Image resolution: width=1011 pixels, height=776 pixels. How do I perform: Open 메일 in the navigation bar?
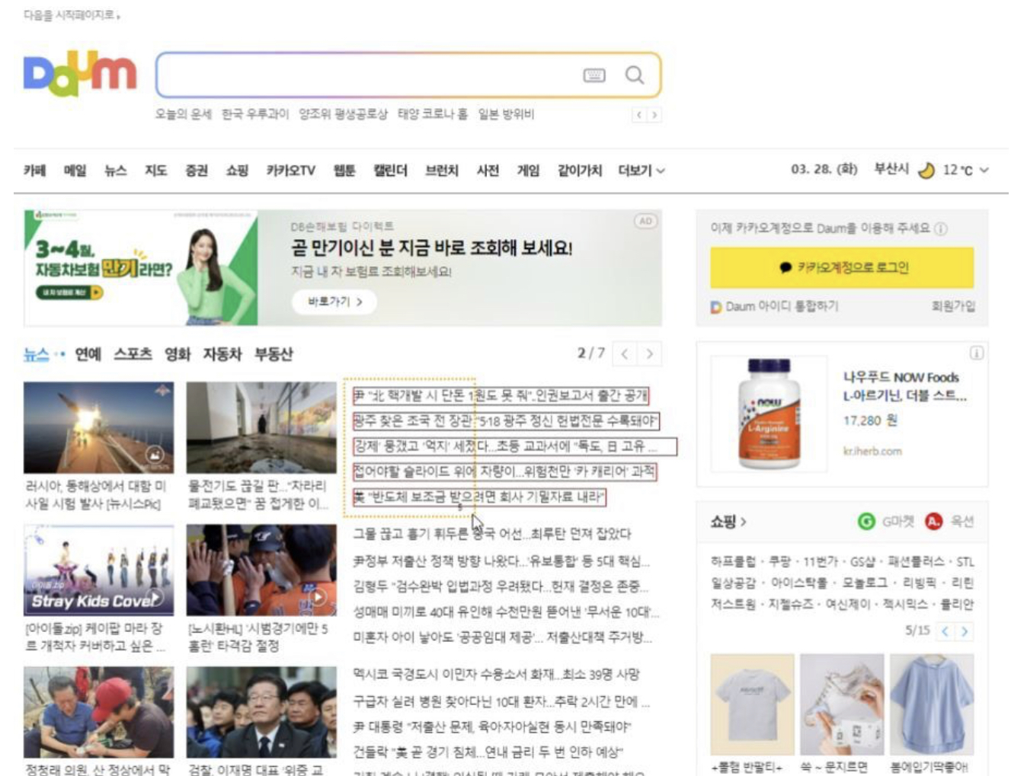(x=75, y=171)
